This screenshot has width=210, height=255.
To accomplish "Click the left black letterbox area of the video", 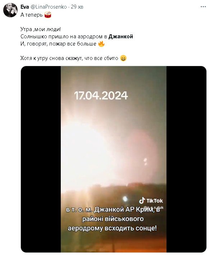I will coord(41,159).
